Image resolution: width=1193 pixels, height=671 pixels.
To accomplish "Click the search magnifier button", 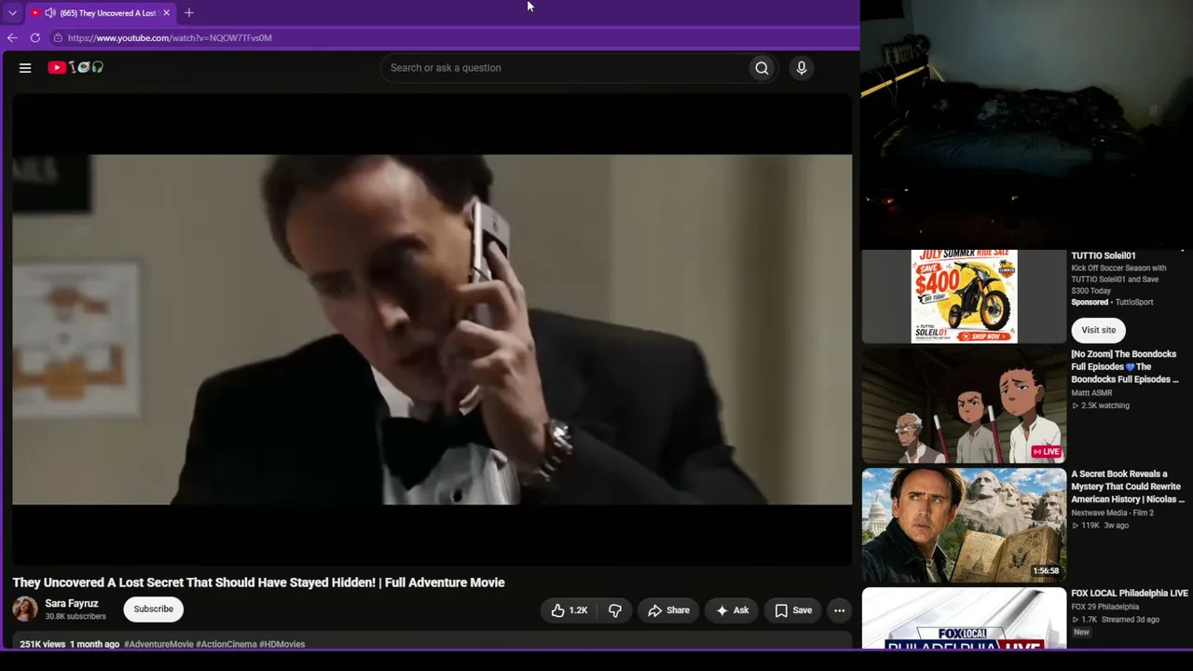I will coord(761,67).
